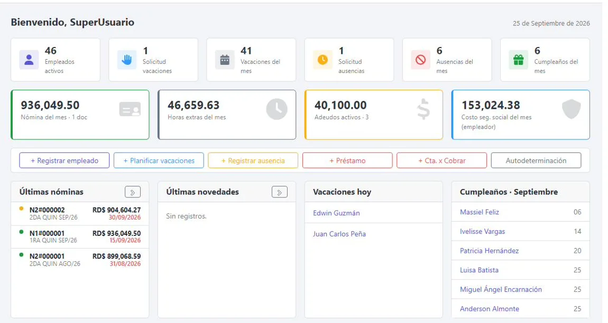Open the Autodeterminación button

pyautogui.click(x=536, y=161)
